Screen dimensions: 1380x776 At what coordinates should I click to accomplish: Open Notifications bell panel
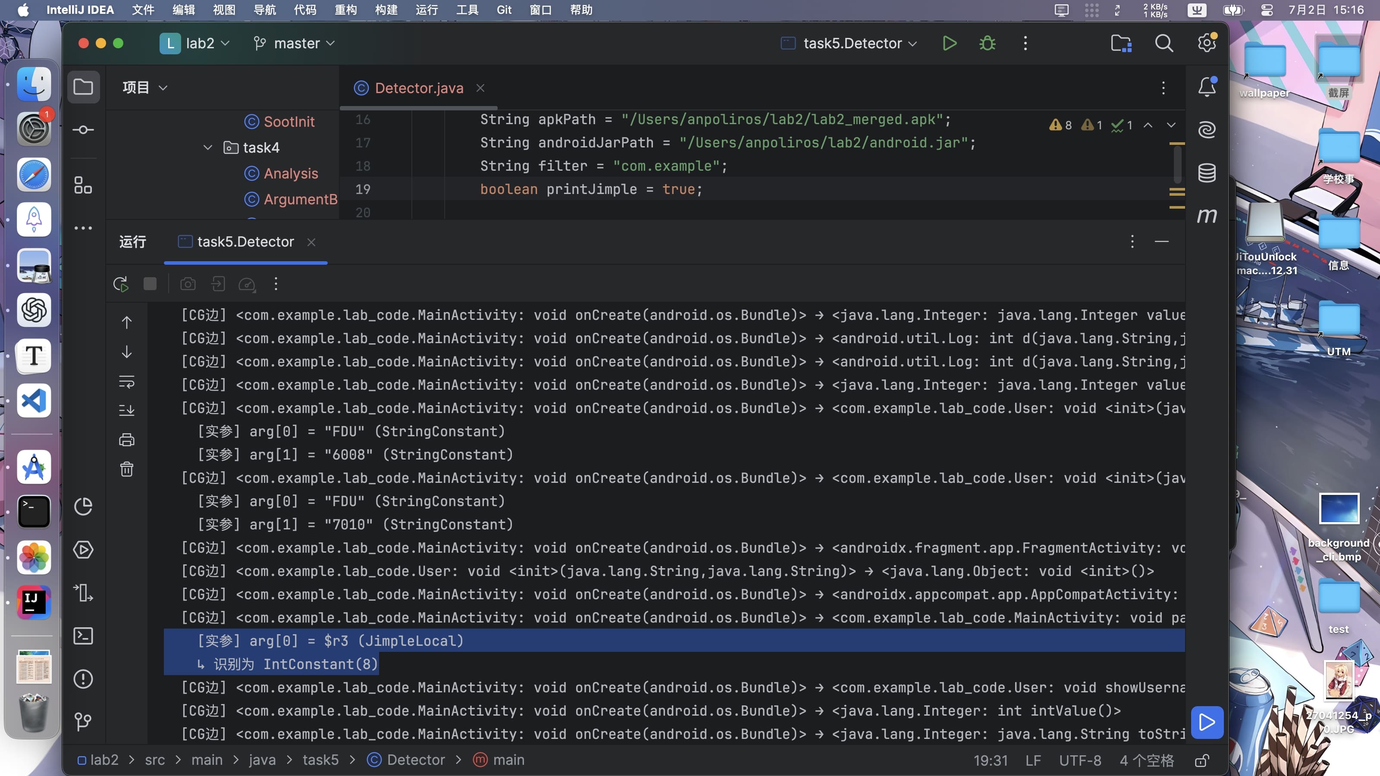(1207, 87)
